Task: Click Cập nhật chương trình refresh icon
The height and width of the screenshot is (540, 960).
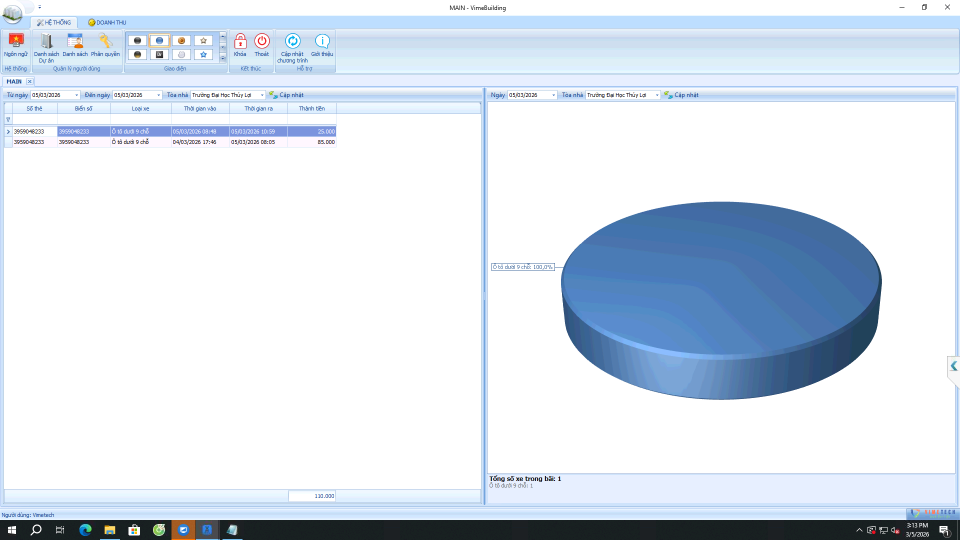Action: [292, 41]
